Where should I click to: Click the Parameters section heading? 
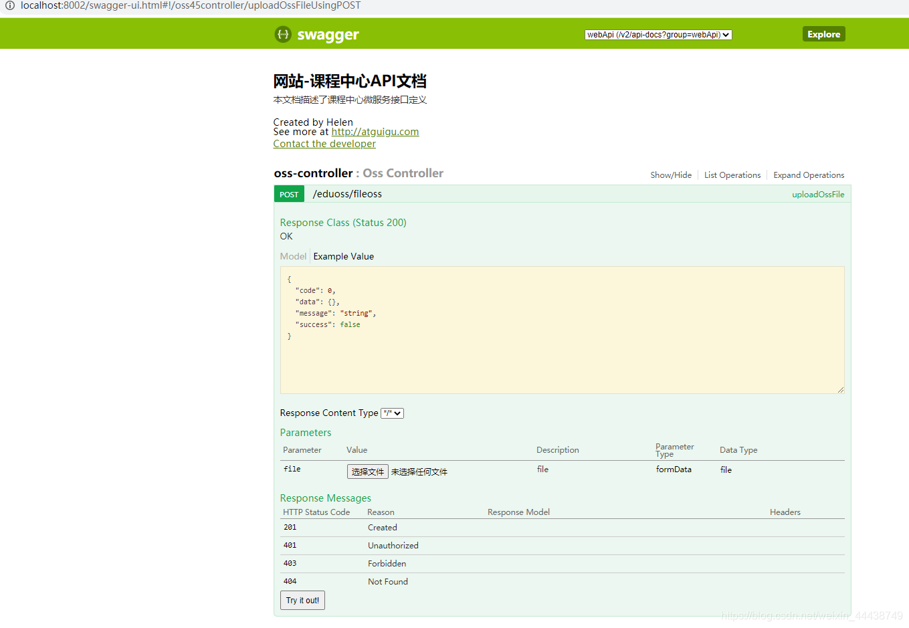(x=306, y=433)
